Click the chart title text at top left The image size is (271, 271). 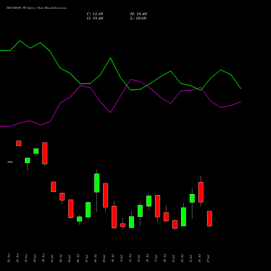pyautogui.click(x=36, y=8)
